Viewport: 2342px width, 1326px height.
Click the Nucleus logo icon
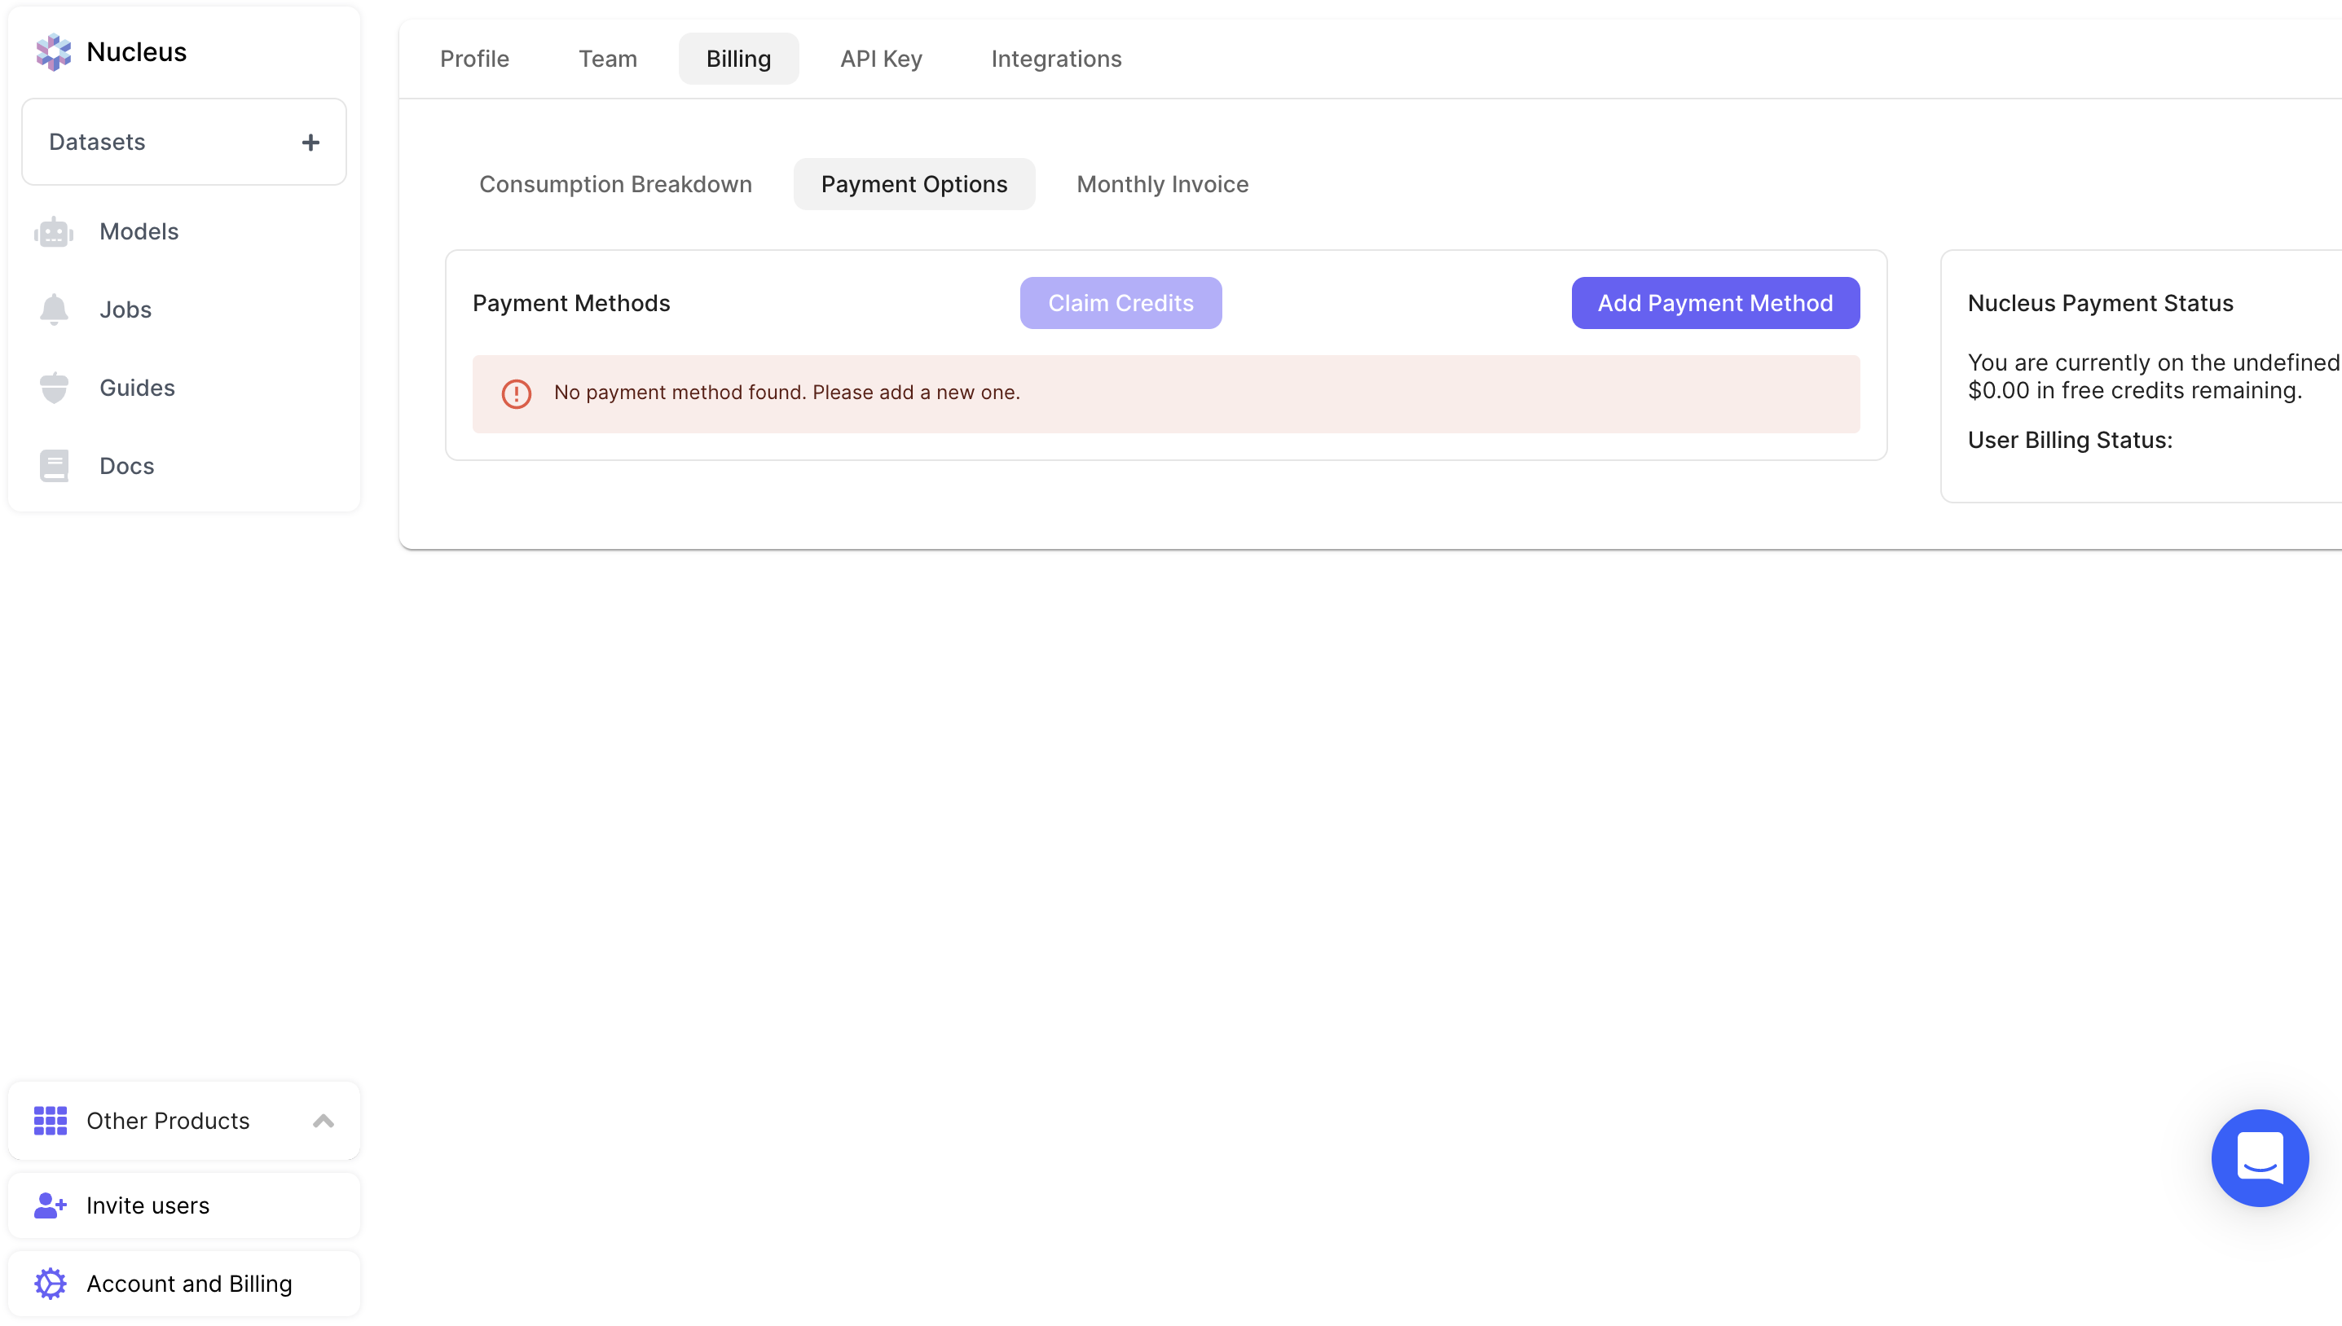tap(53, 52)
